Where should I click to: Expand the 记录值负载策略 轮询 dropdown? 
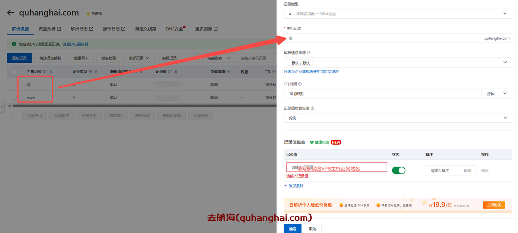398,118
